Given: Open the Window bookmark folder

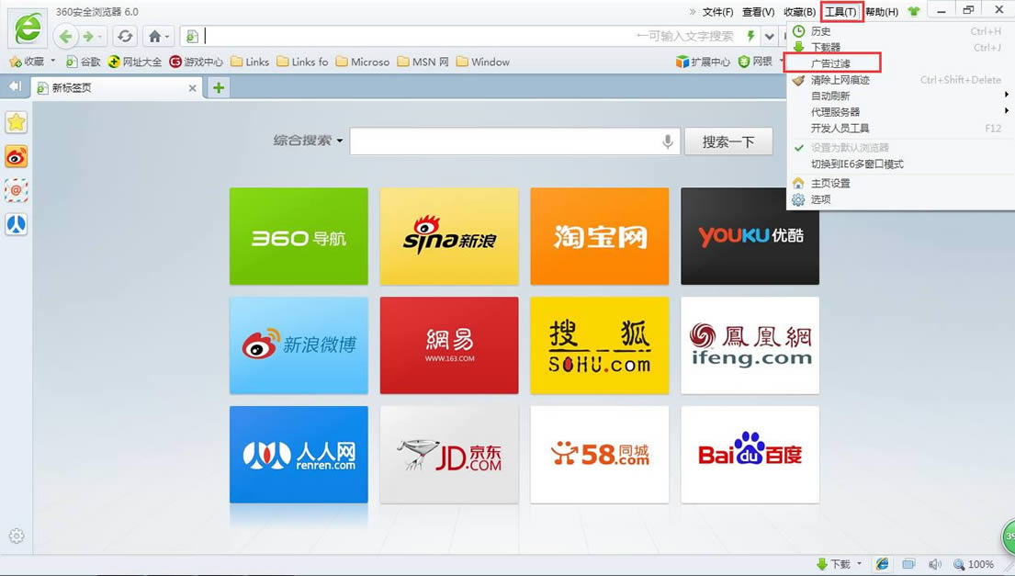Looking at the screenshot, I should coord(483,62).
